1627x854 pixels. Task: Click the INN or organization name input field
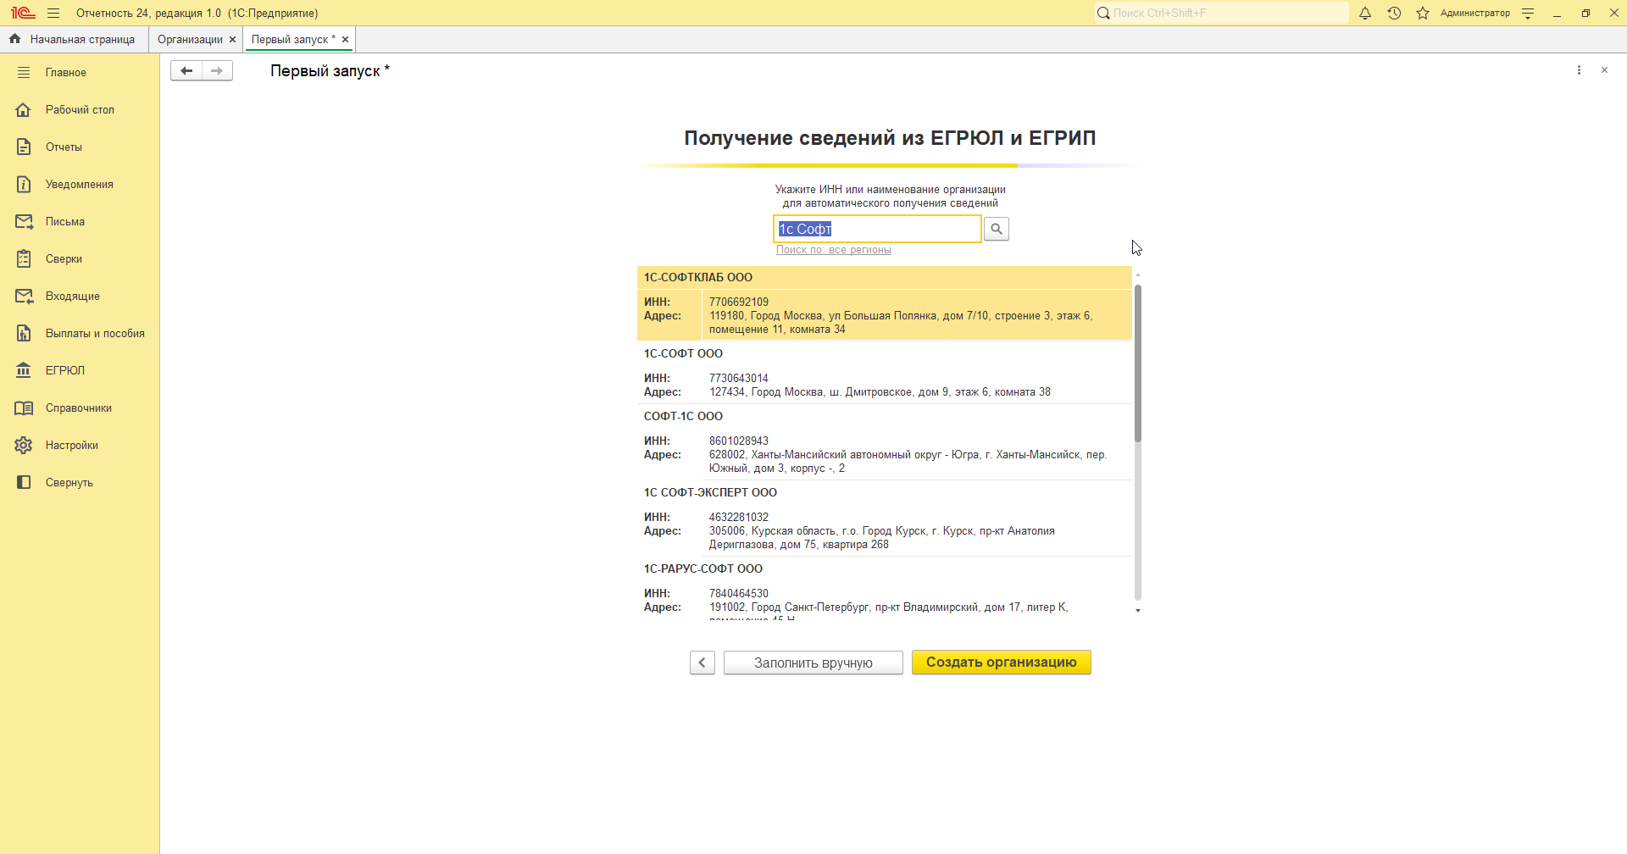point(877,229)
